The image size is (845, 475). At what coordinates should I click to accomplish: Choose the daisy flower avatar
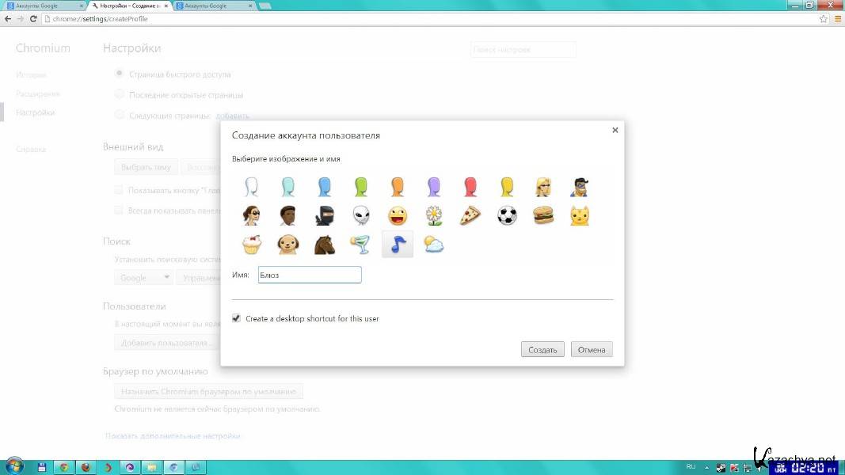(x=434, y=215)
